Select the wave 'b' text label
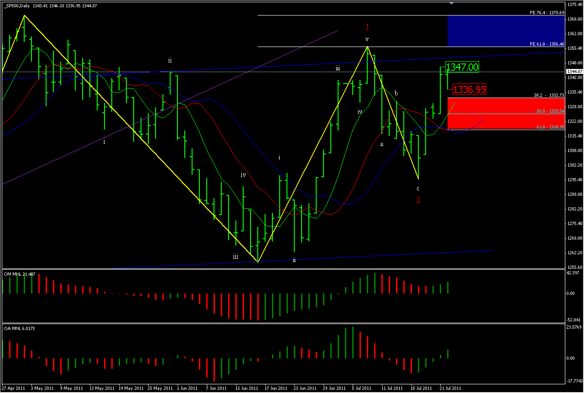 click(396, 94)
